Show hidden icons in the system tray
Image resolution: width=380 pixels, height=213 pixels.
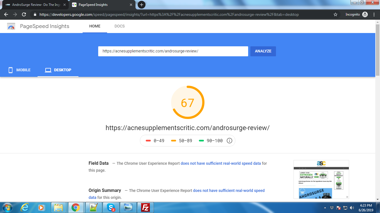[x=325, y=208]
